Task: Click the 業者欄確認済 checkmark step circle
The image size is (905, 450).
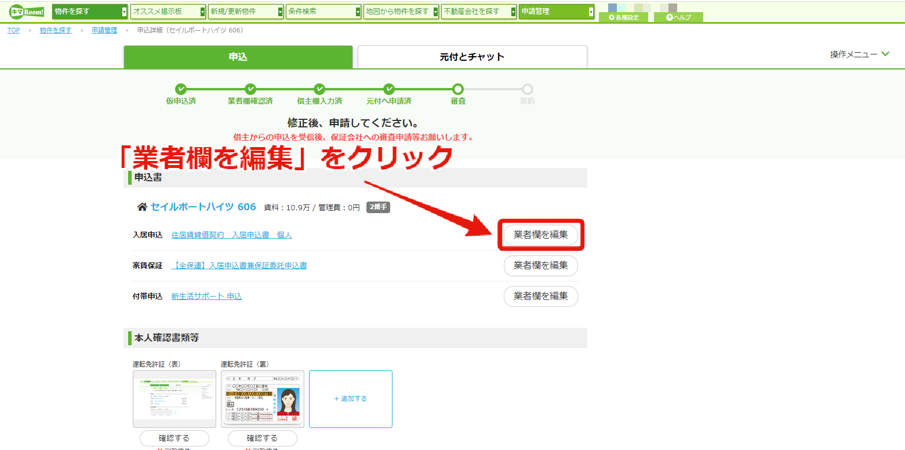Action: point(250,89)
